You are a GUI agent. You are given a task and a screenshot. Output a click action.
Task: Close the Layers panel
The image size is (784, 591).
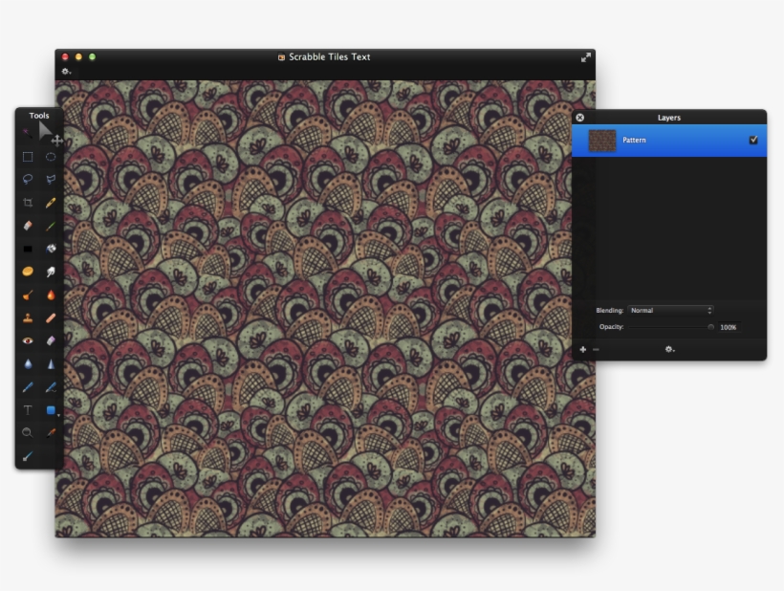coord(580,118)
